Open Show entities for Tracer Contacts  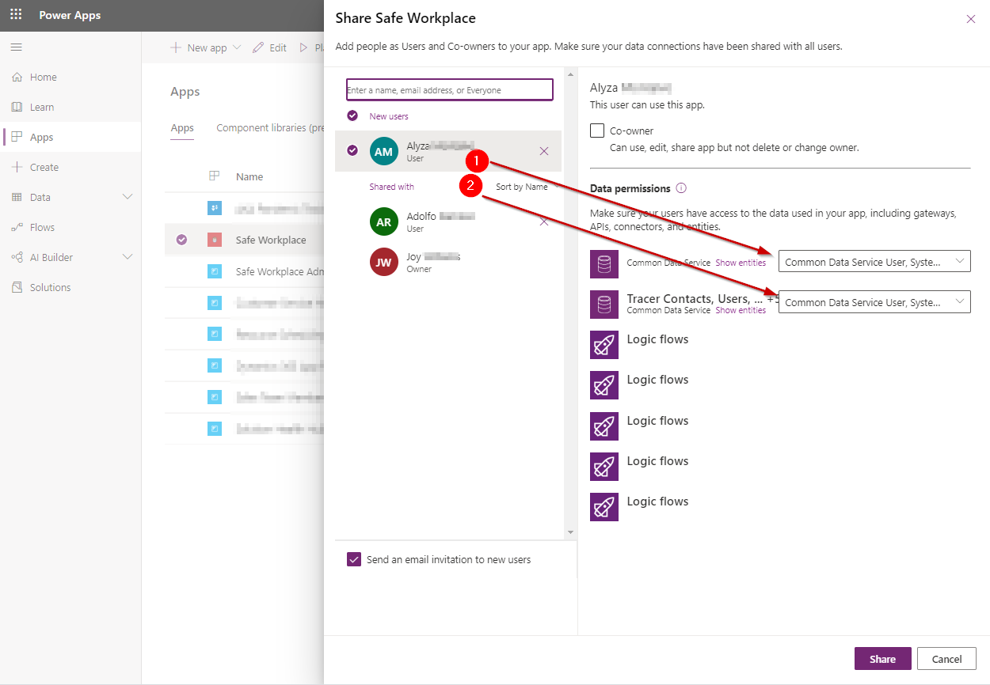pos(741,310)
